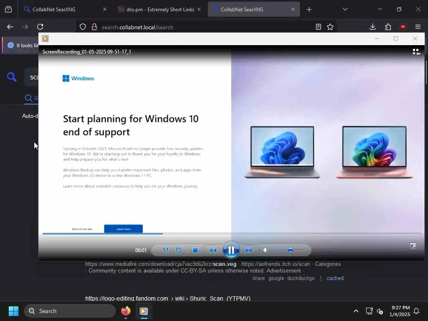Screen dimensions: 428x321
Task: Close the first CollabNet SearXNG tab
Action: tap(105, 9)
